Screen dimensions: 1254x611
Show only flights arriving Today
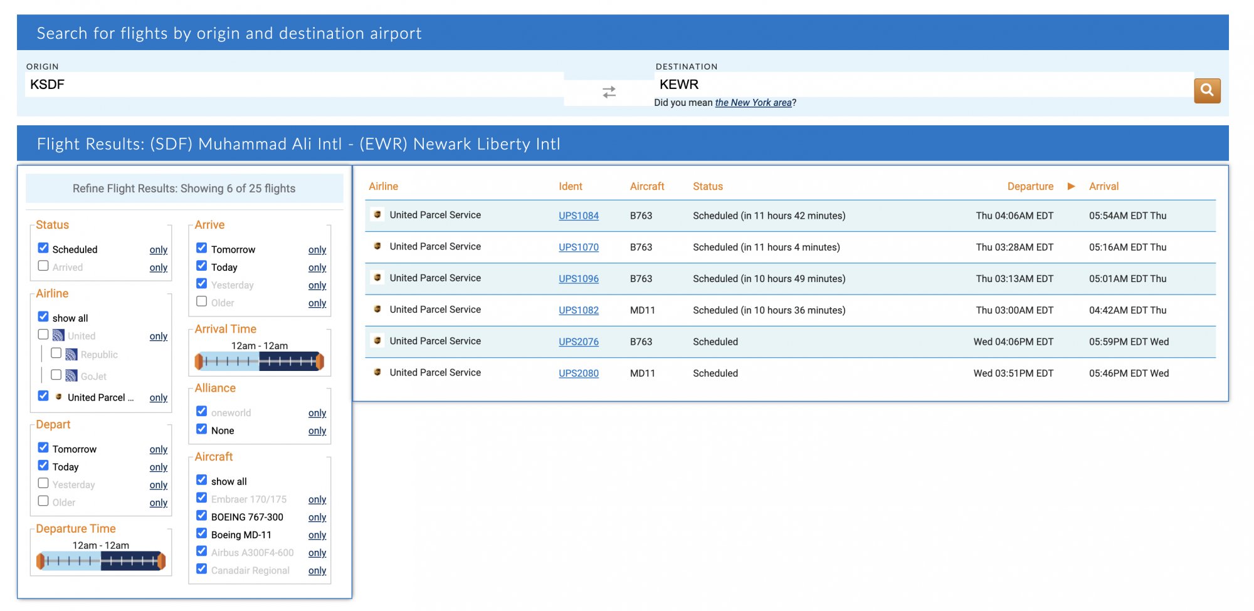tap(317, 267)
